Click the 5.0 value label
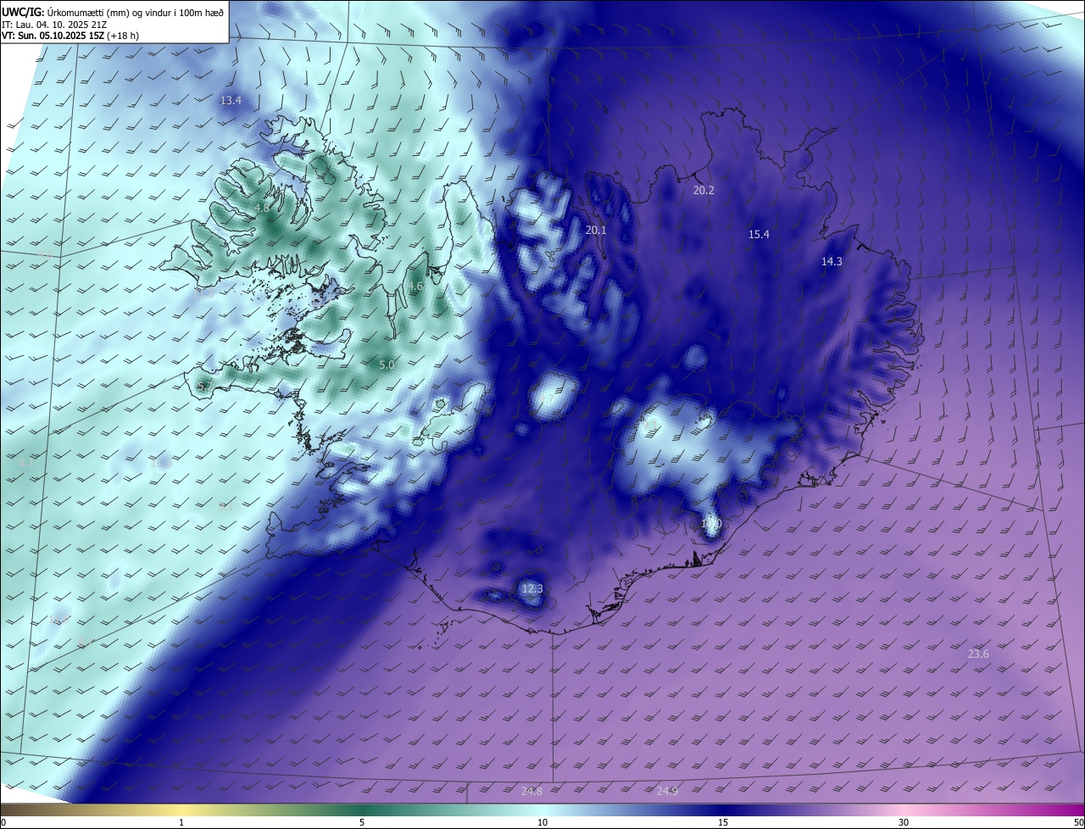The height and width of the screenshot is (829, 1085). tap(387, 364)
